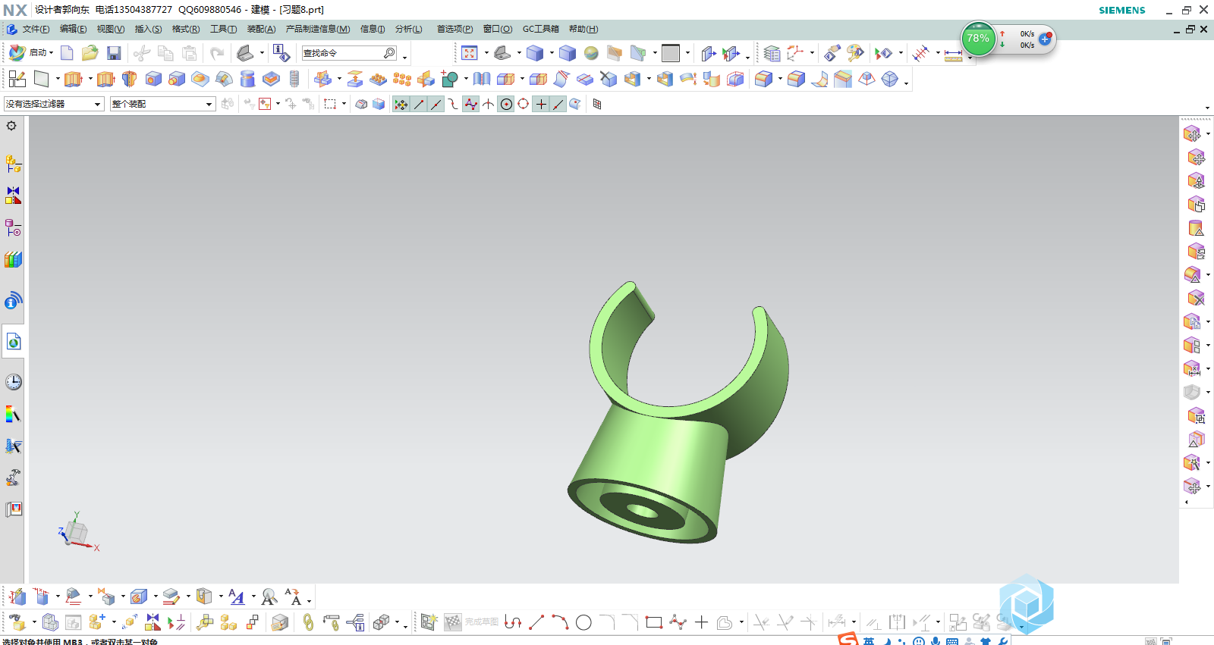Click the Rectangle sketch tool
1214x645 pixels.
[654, 622]
